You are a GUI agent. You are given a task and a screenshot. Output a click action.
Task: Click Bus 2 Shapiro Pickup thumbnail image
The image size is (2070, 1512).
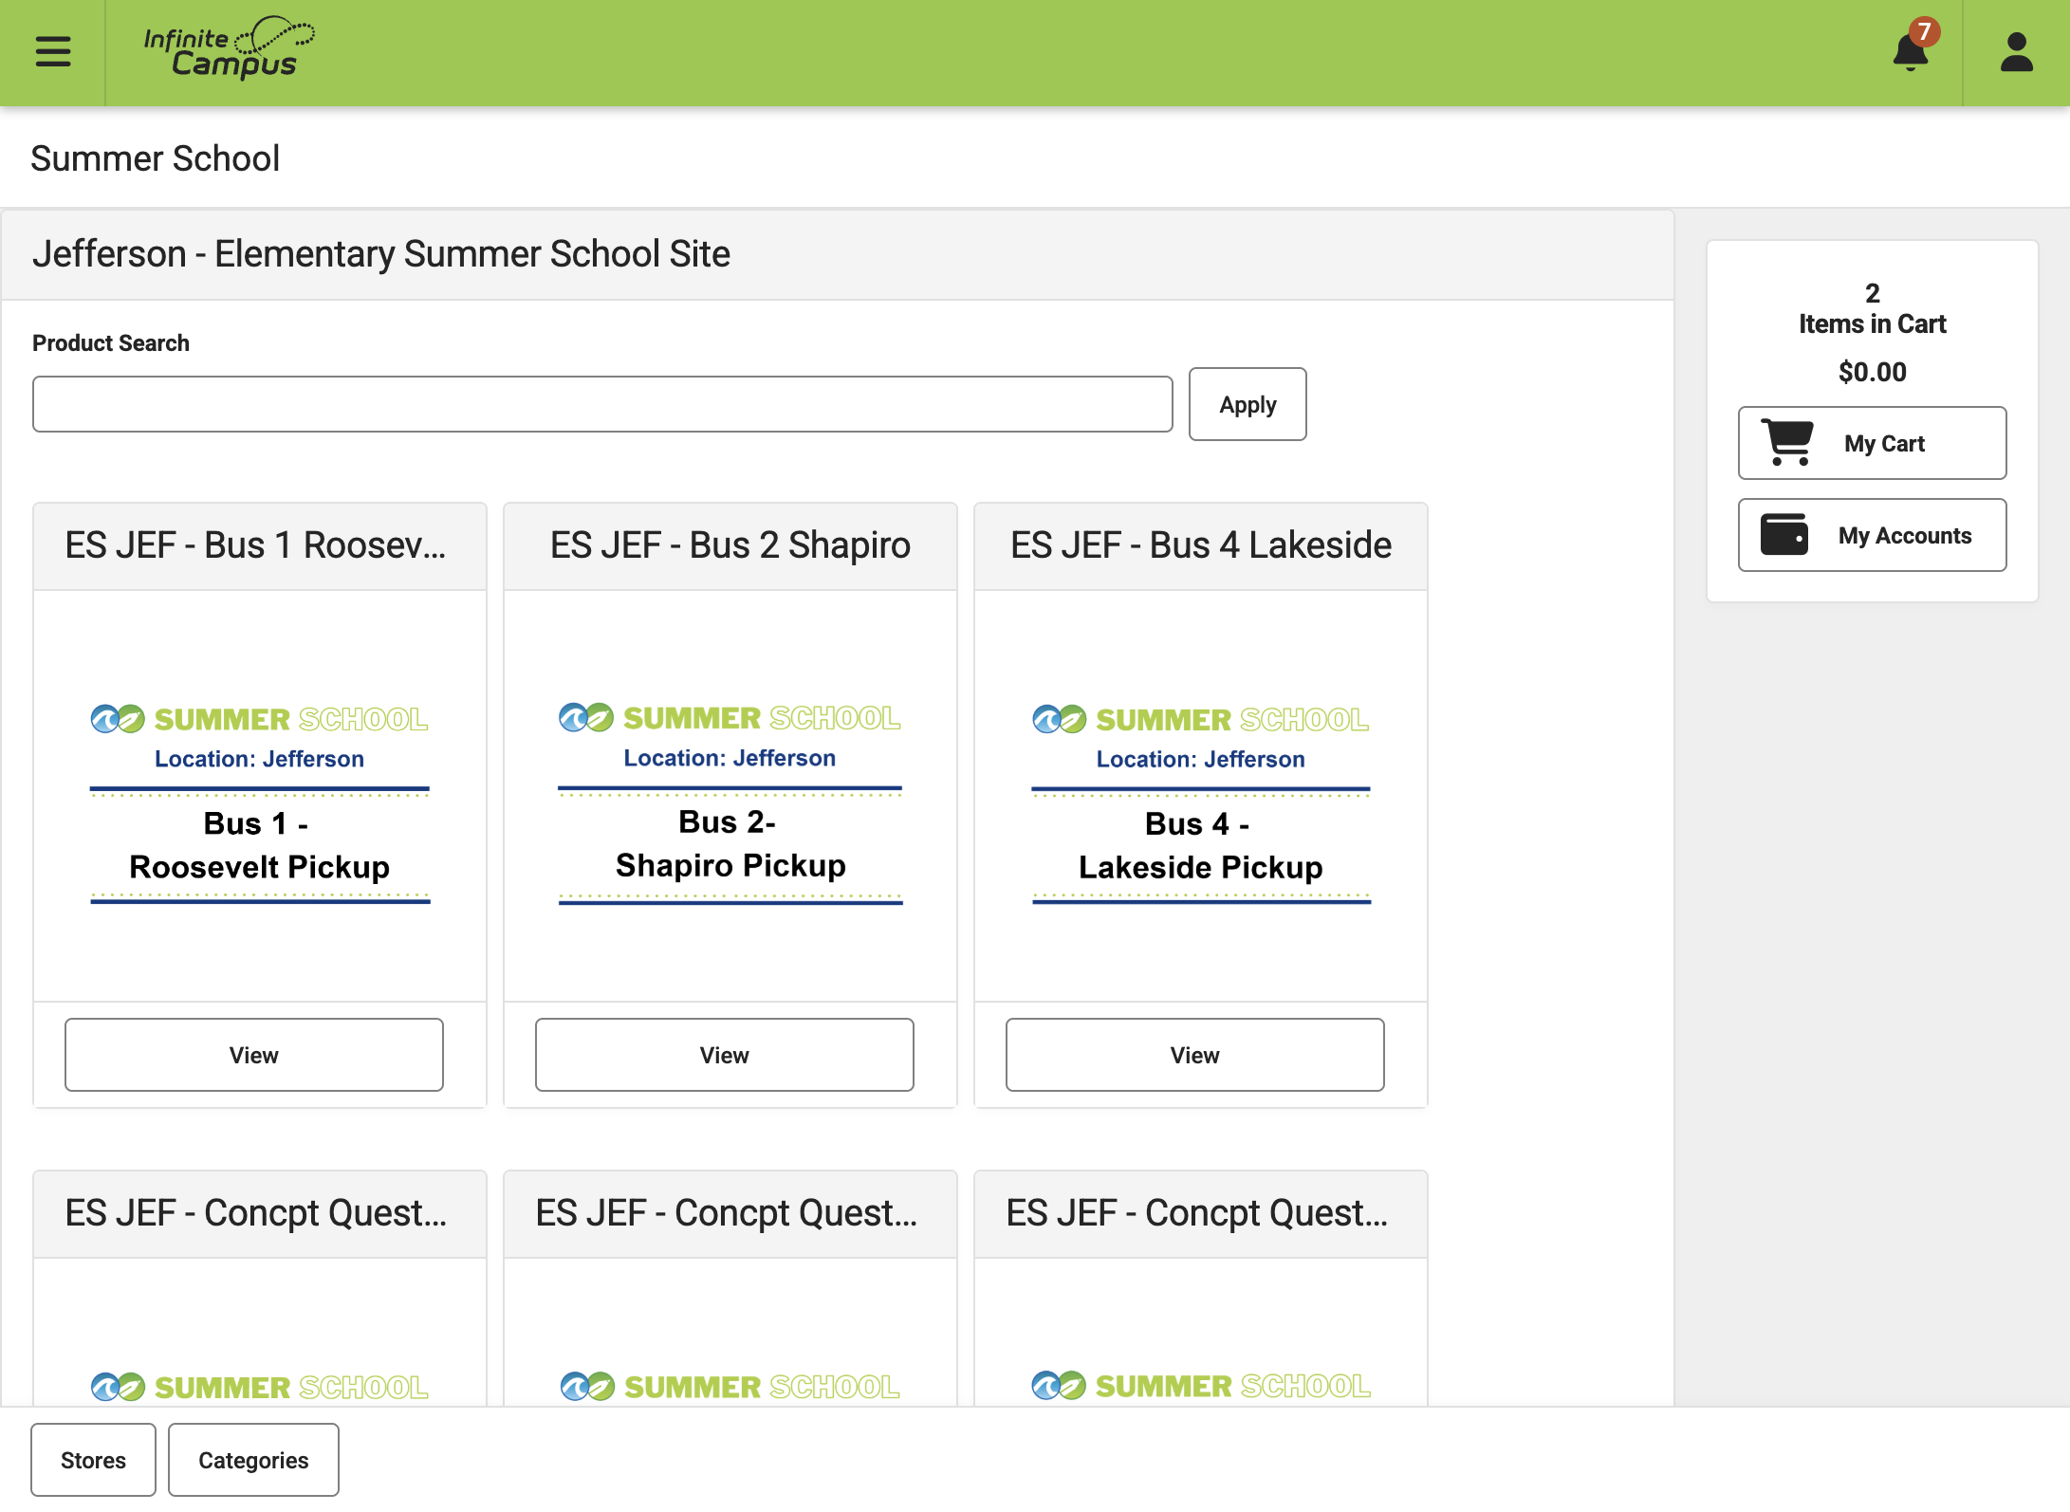pyautogui.click(x=730, y=802)
